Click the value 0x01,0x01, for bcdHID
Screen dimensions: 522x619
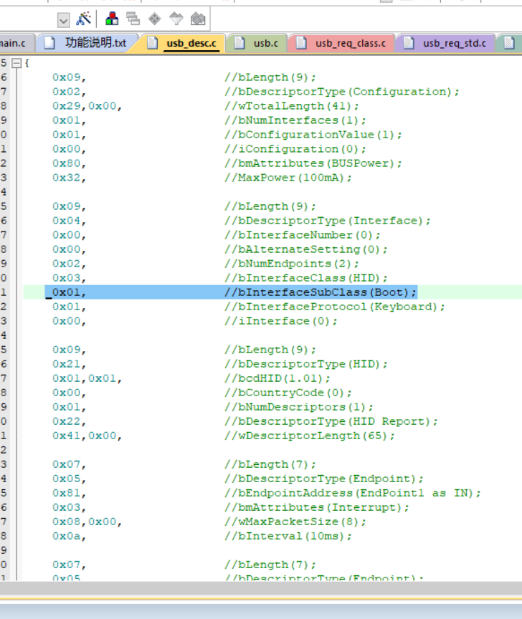click(87, 378)
